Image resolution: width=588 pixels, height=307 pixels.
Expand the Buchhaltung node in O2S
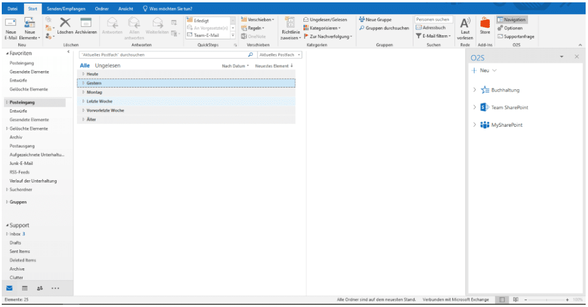(x=474, y=90)
